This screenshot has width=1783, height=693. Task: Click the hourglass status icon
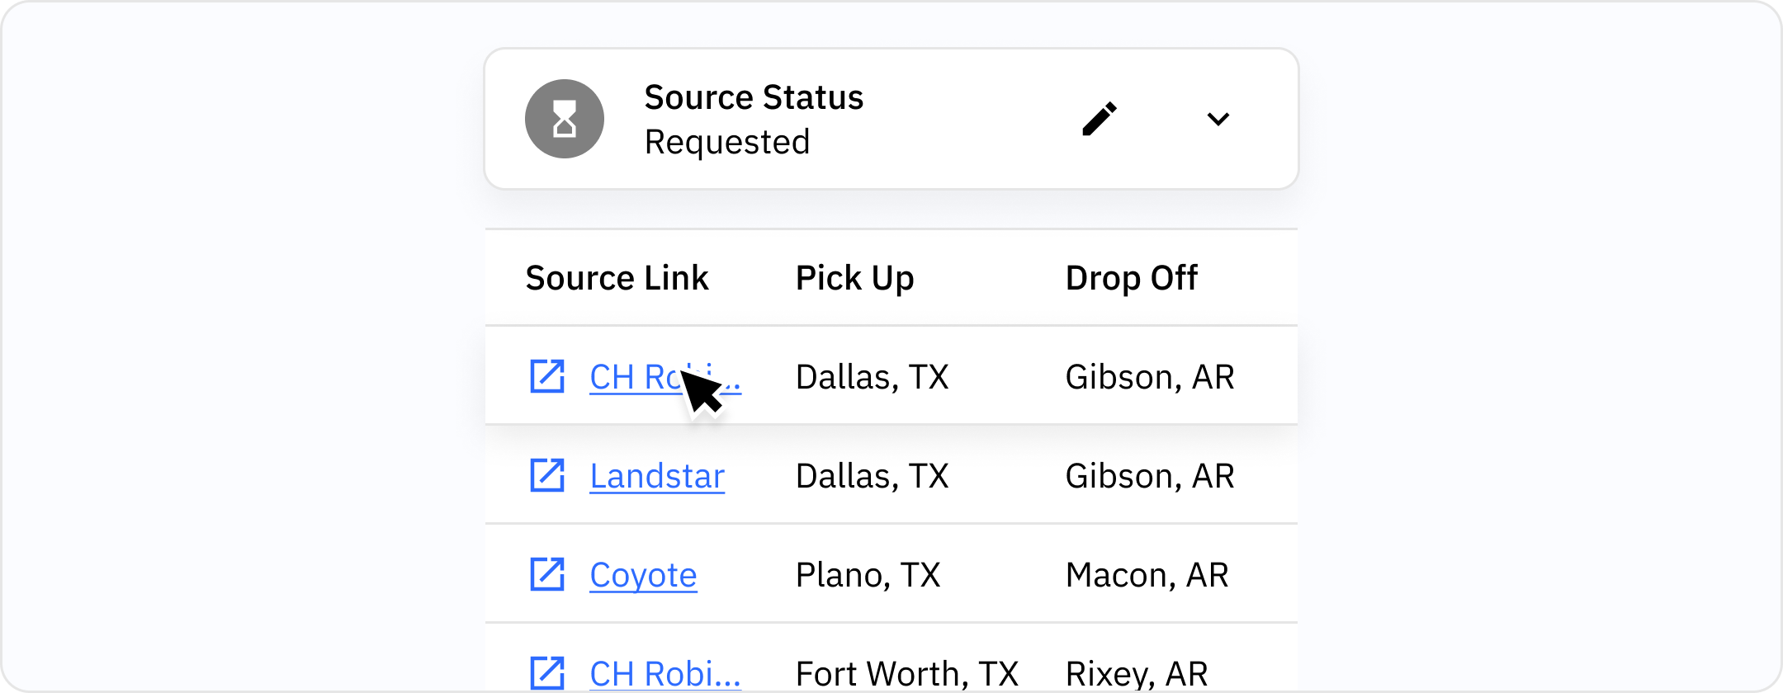point(565,119)
